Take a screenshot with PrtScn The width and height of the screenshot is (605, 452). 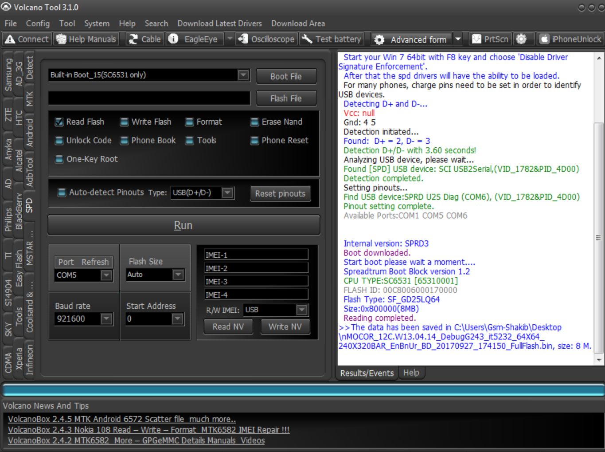click(490, 39)
